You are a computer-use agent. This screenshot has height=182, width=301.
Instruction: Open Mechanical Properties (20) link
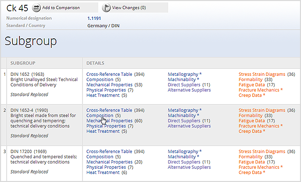[x=109, y=162]
